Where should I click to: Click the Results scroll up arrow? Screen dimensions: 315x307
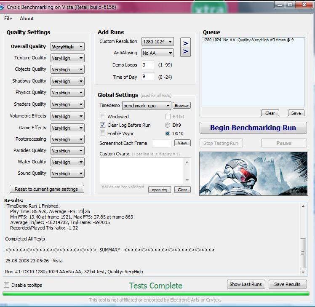(x=303, y=206)
